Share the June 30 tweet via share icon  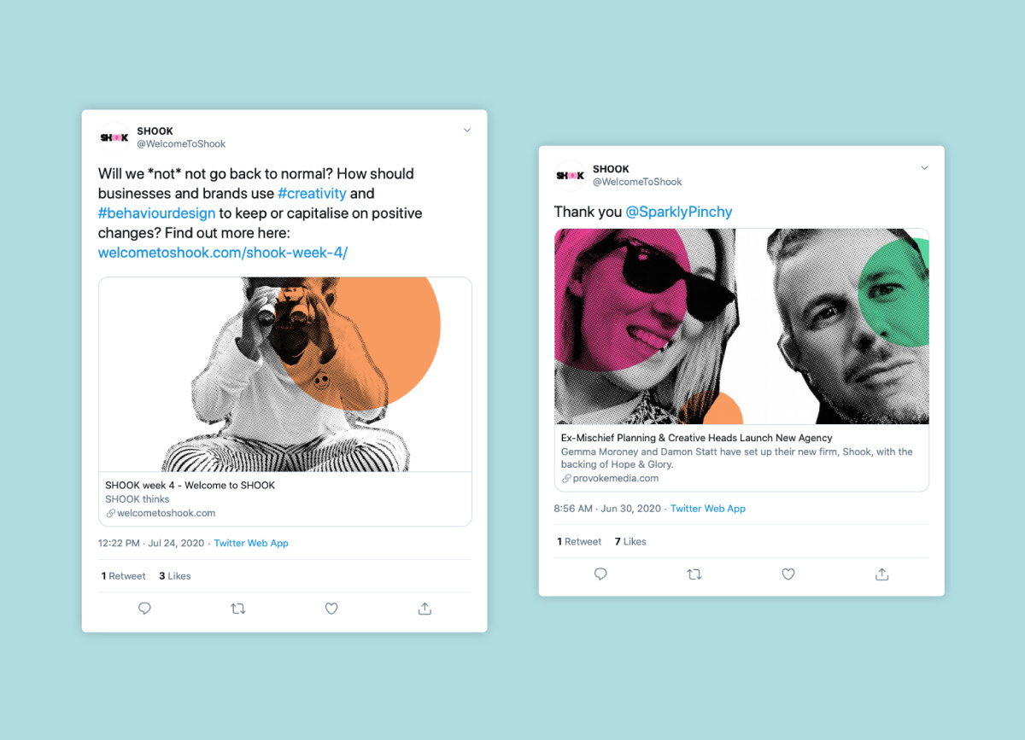point(881,574)
